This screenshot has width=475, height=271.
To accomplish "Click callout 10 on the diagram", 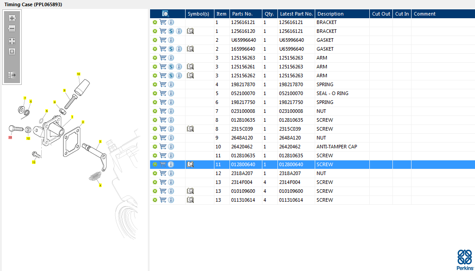I will pyautogui.click(x=79, y=74).
